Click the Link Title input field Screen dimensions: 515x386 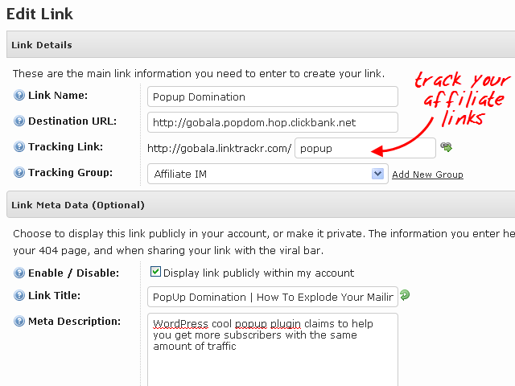[273, 297]
